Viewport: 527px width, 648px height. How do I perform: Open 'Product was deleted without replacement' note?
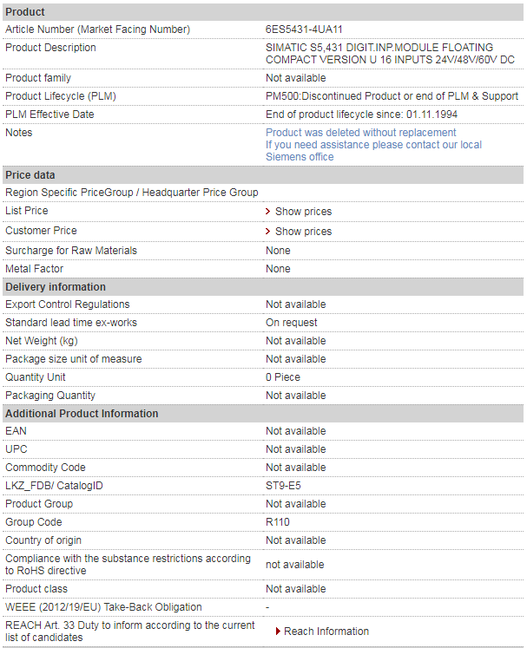point(360,133)
